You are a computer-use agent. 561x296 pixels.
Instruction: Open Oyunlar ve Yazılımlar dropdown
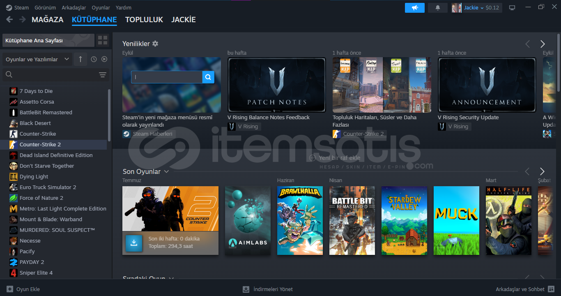(37, 59)
